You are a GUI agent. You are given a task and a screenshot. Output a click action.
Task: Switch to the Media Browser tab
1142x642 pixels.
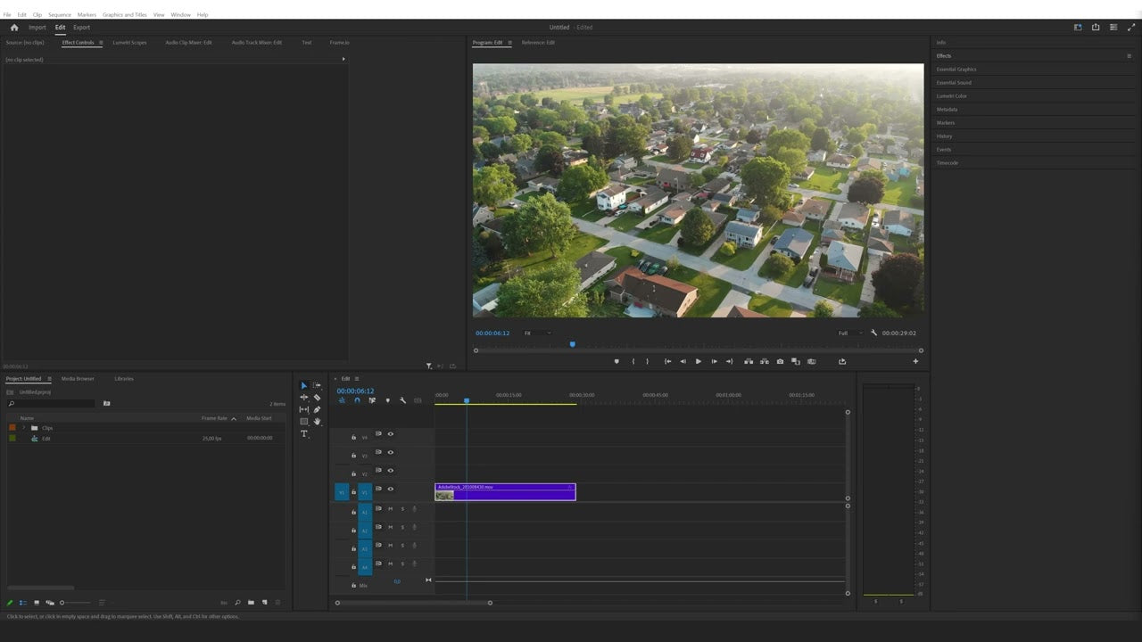78,379
